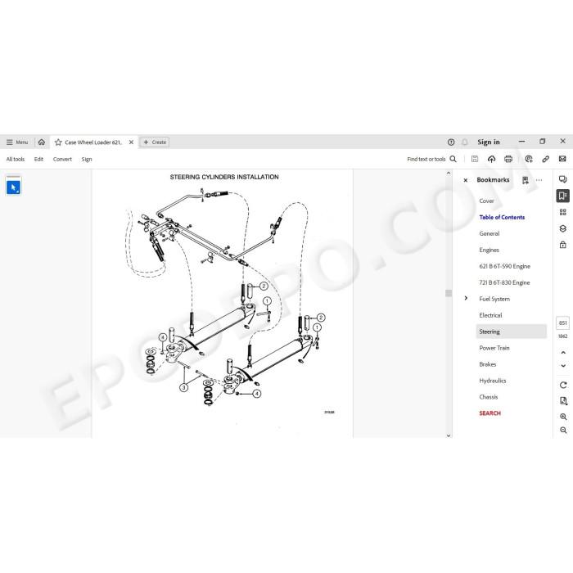Zoom out on the document
This screenshot has width=573, height=573.
click(x=563, y=430)
